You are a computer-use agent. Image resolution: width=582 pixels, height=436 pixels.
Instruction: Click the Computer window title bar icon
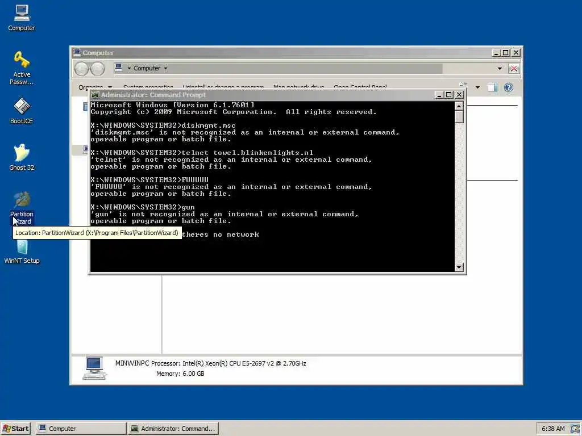[77, 52]
